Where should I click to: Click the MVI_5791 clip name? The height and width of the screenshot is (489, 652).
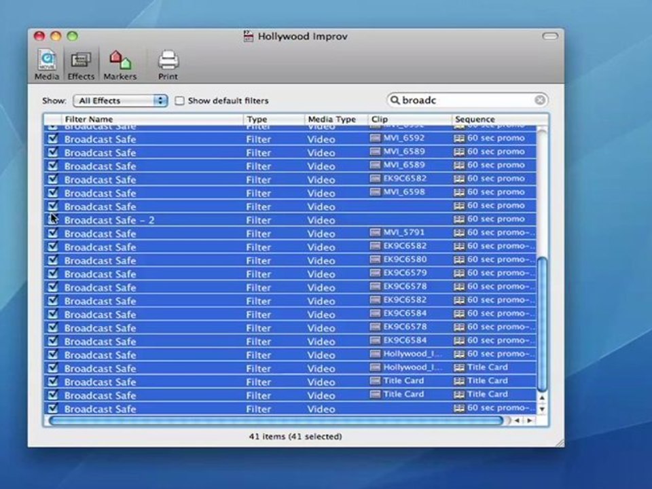click(x=403, y=232)
